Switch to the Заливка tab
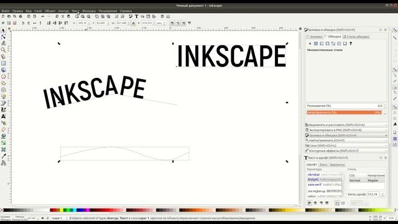The height and width of the screenshot is (224, 398). click(x=314, y=37)
